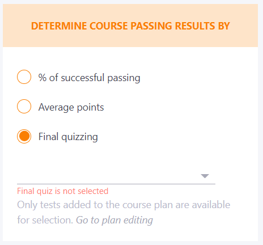The image size is (263, 245).
Task: Click the word 'passing' in the first option
Action: click(124, 78)
